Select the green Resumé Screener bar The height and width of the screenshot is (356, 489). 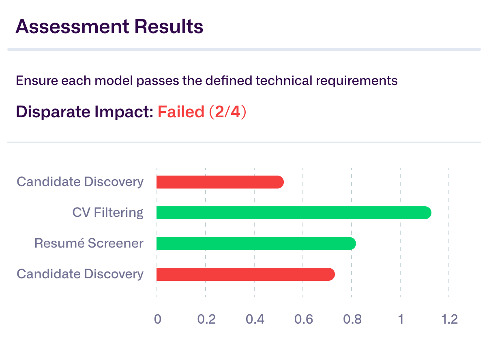tap(256, 244)
